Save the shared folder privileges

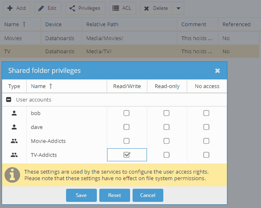click(81, 195)
